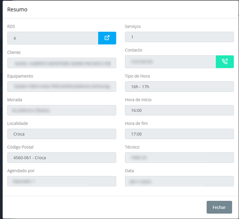Open the RDS external link icon
The image size is (239, 219).
tap(107, 38)
